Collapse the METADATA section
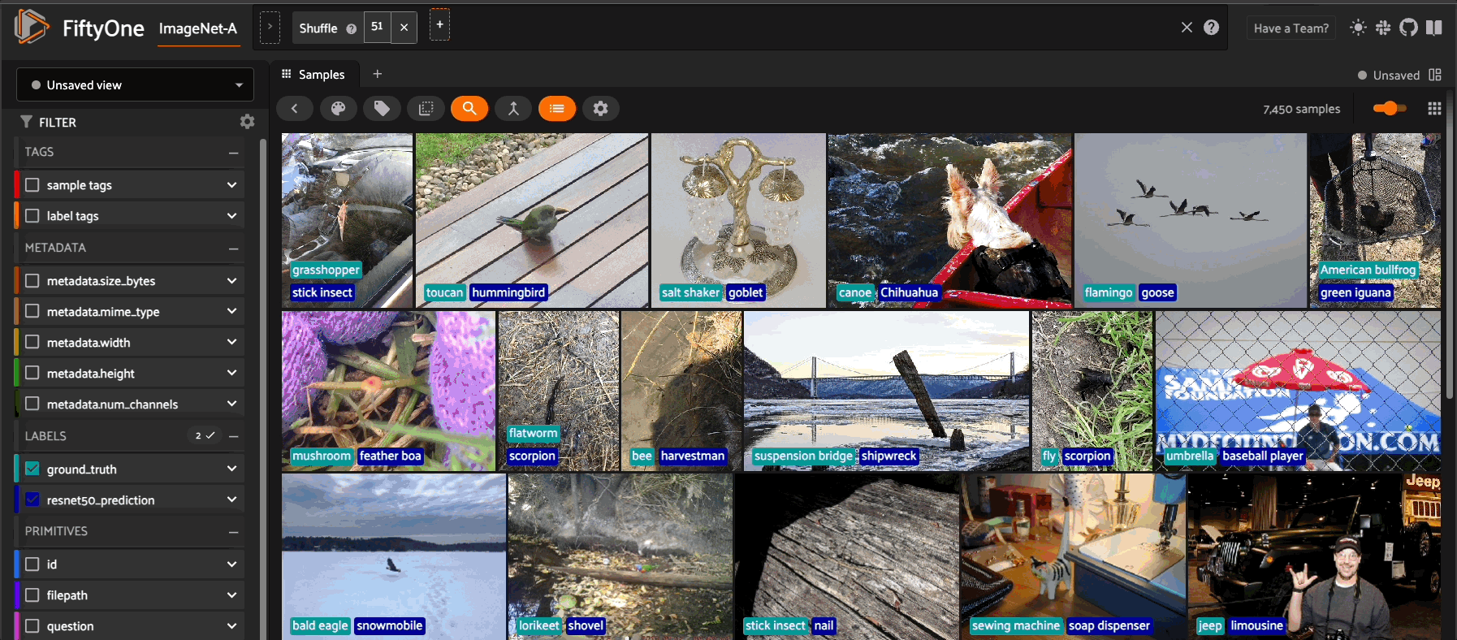The image size is (1457, 640). 233,249
